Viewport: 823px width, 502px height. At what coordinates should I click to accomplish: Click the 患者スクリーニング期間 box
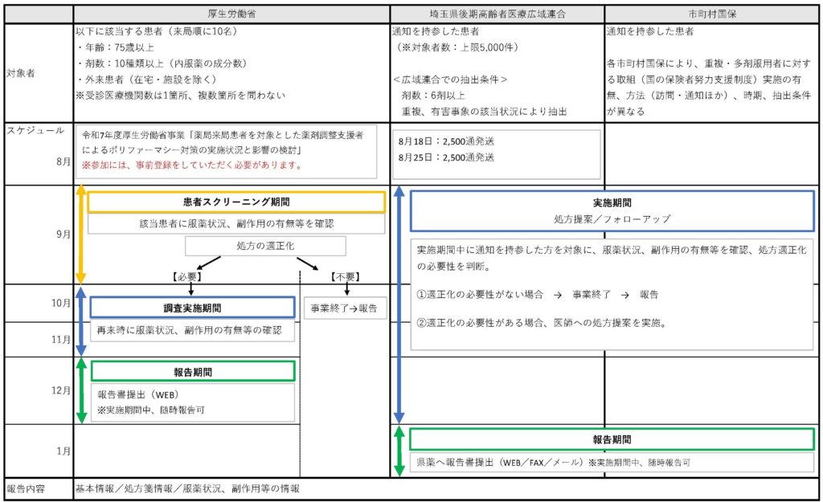coord(236,202)
